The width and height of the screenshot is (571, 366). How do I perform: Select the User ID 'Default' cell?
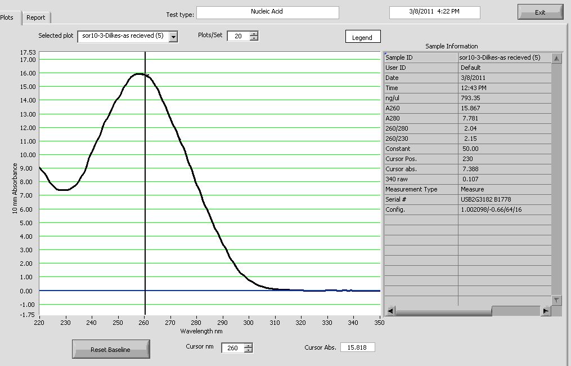point(505,68)
